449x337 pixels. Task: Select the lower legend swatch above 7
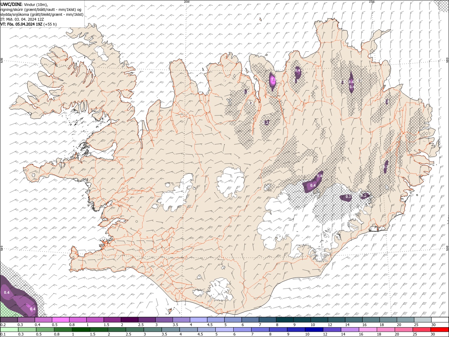click(260, 330)
